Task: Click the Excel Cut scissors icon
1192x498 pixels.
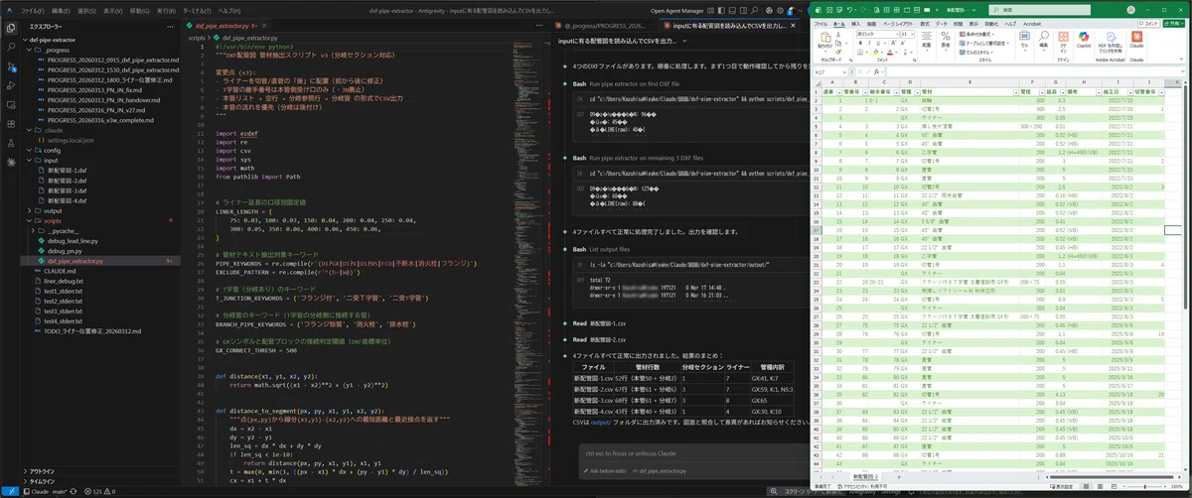Action: [x=838, y=33]
